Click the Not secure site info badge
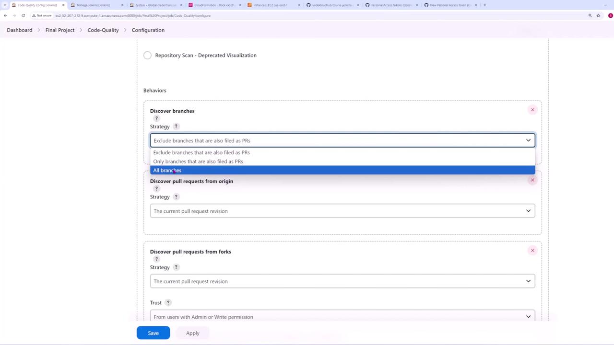The height and width of the screenshot is (345, 614). [42, 15]
